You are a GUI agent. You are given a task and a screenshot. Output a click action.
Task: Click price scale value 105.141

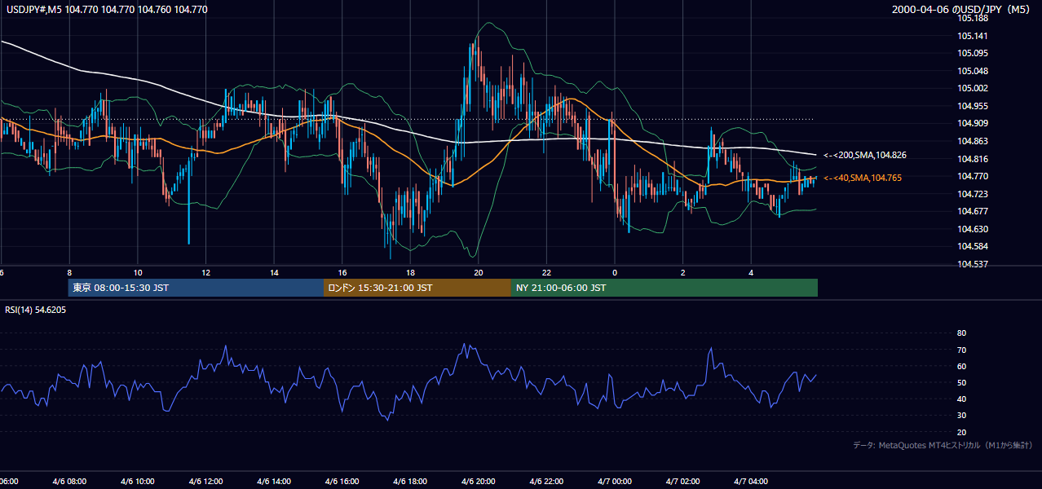coord(972,36)
